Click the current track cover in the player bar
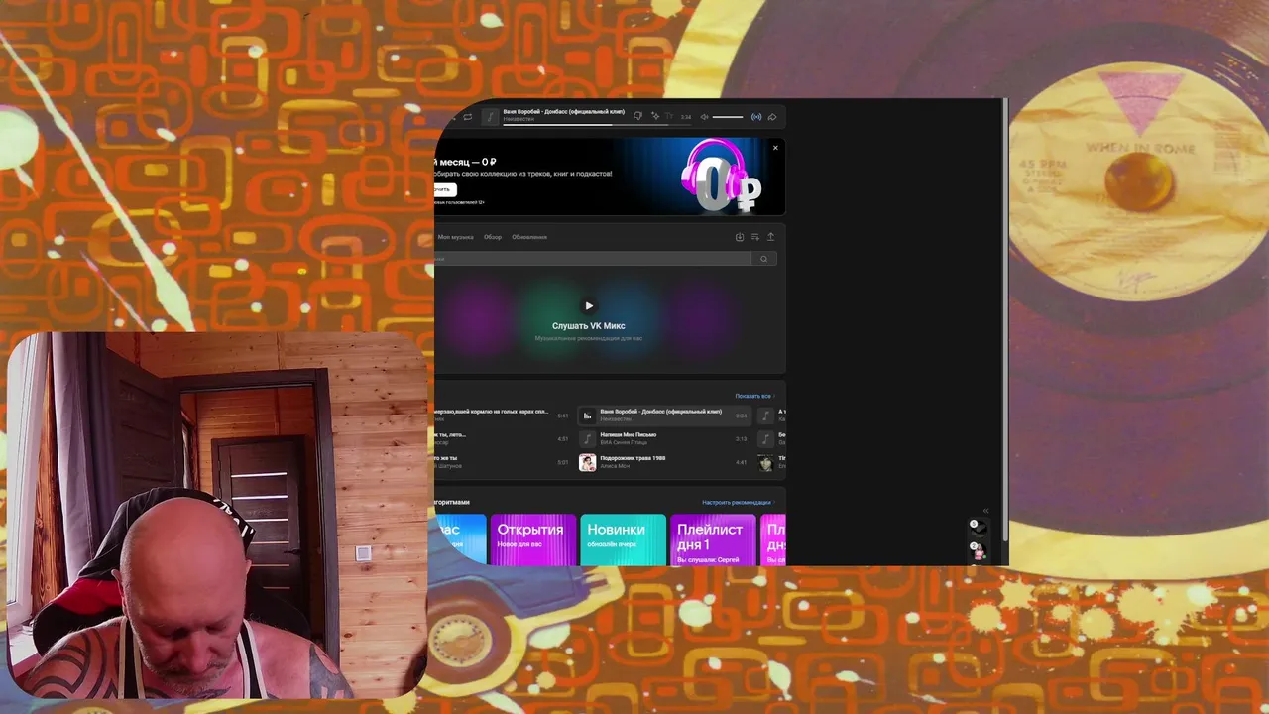This screenshot has width=1269, height=714. [490, 117]
